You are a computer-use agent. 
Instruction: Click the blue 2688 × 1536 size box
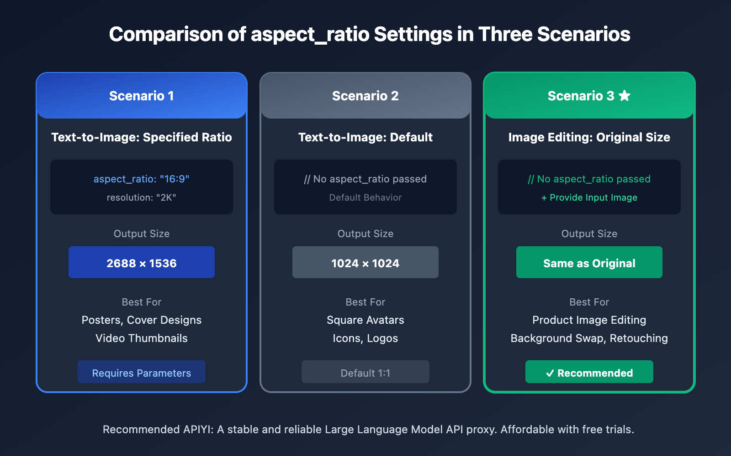pyautogui.click(x=142, y=263)
